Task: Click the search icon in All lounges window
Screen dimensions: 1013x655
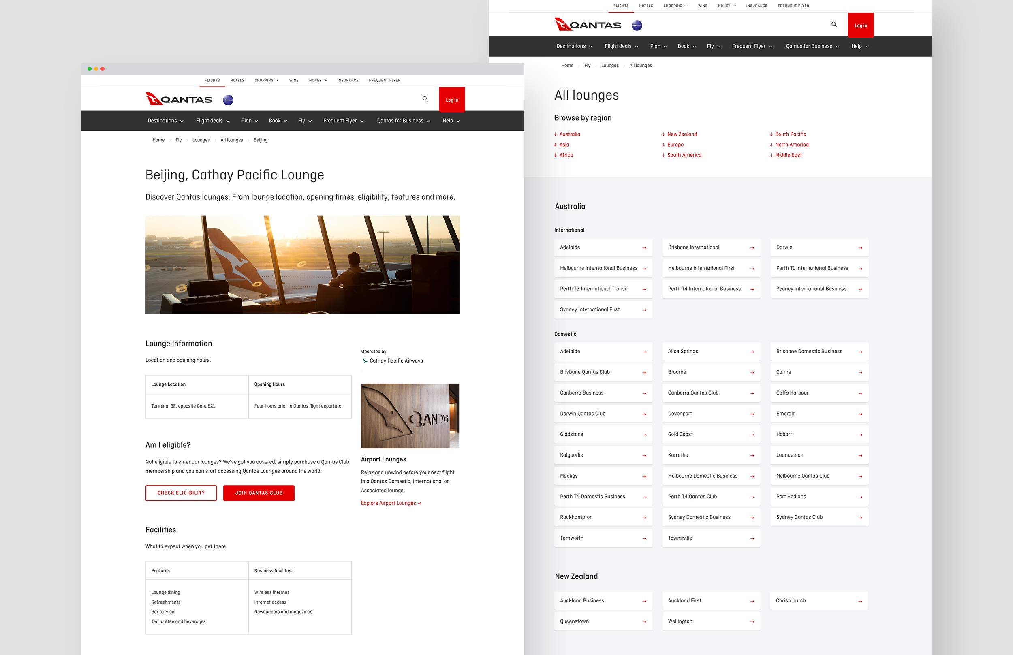Action: click(x=834, y=25)
